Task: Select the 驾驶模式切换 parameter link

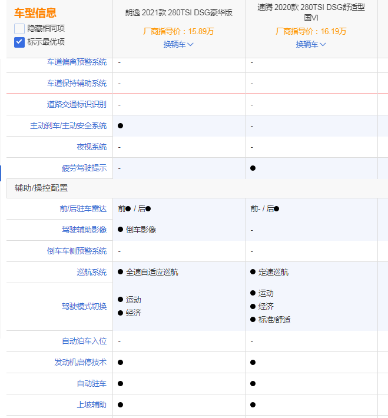Action: [84, 307]
